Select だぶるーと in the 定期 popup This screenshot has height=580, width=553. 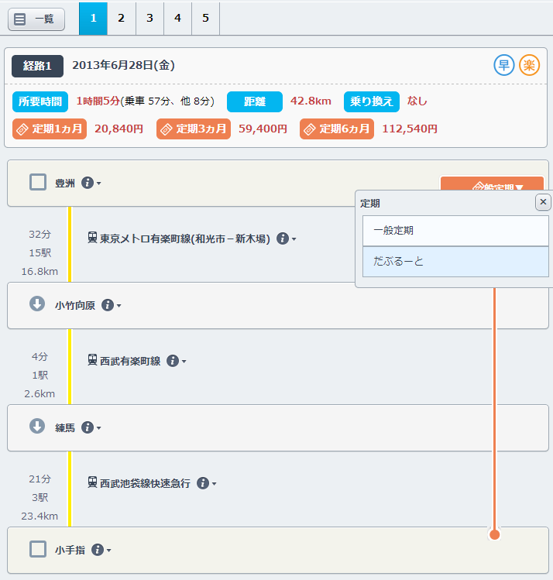pos(455,262)
